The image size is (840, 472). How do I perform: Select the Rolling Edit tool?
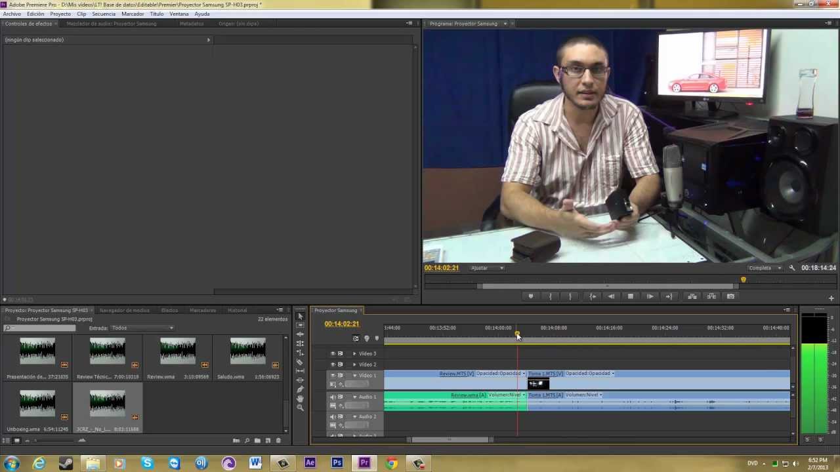point(300,344)
